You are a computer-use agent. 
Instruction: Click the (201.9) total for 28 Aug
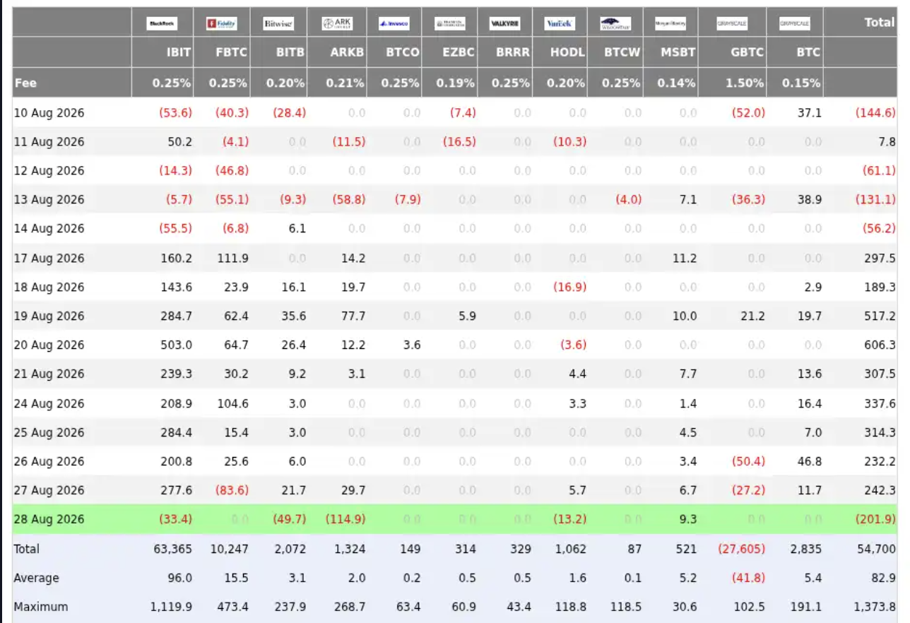point(876,520)
